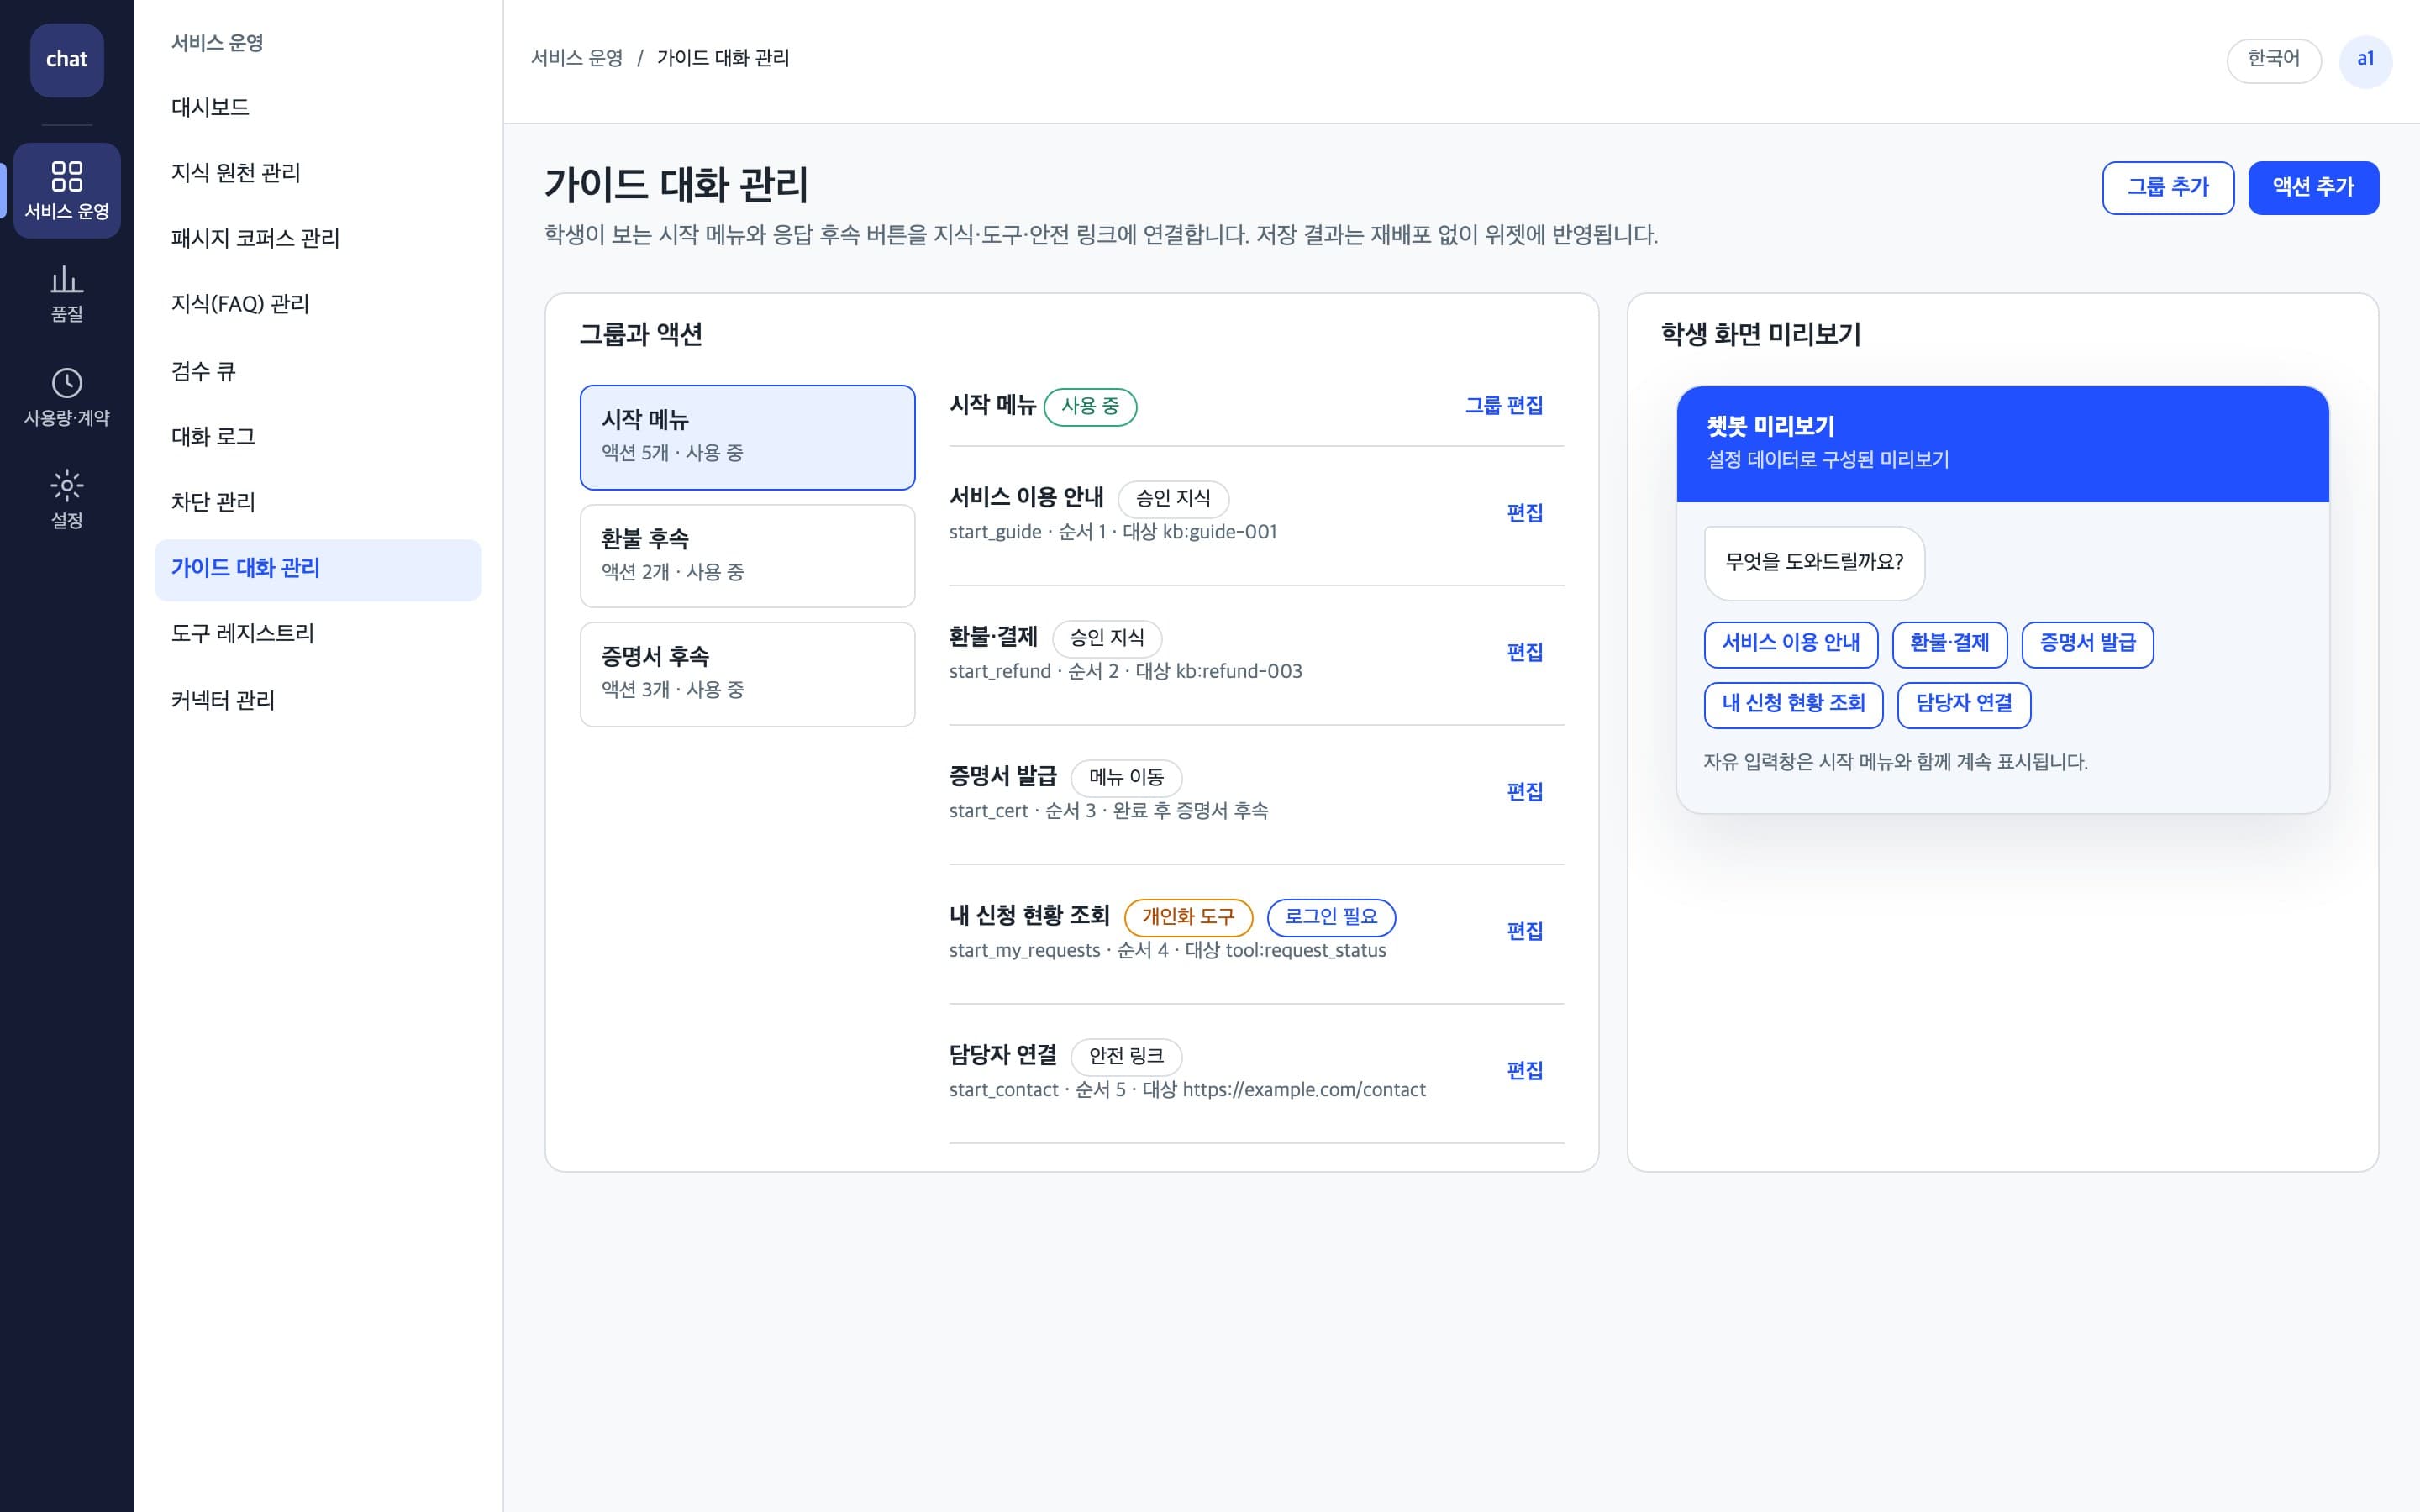Edit the 서비스 이용 안내 action
Viewport: 2420px width, 1512px height.
[1525, 513]
